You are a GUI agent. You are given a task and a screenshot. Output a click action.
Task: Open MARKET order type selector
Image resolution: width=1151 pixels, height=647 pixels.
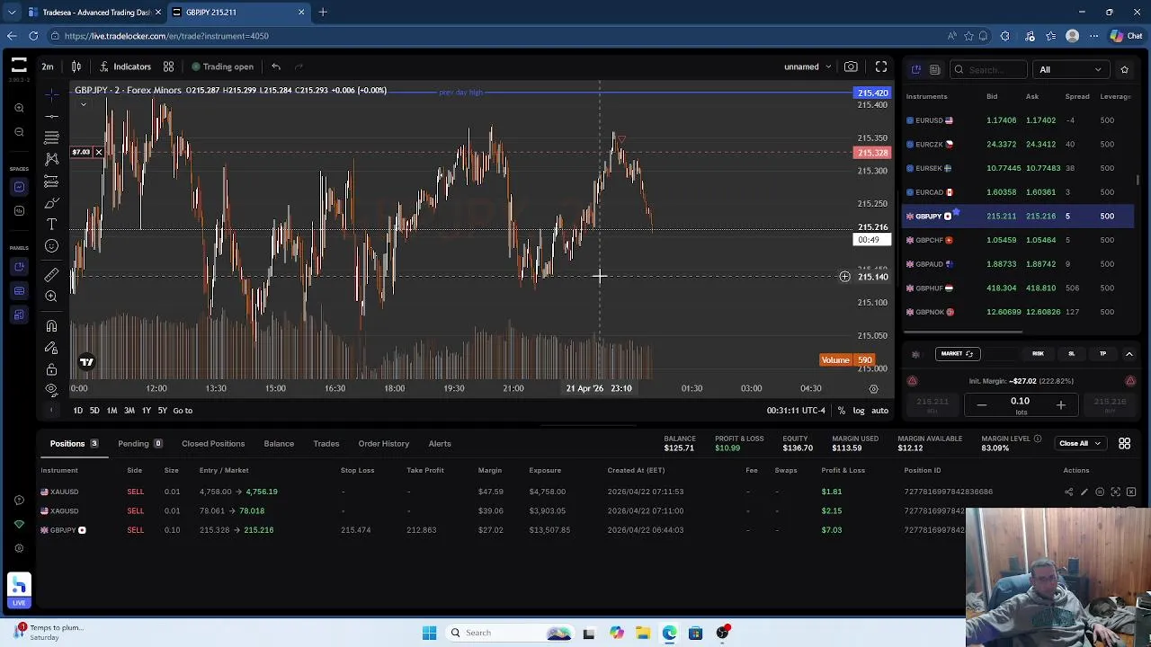[x=956, y=354]
